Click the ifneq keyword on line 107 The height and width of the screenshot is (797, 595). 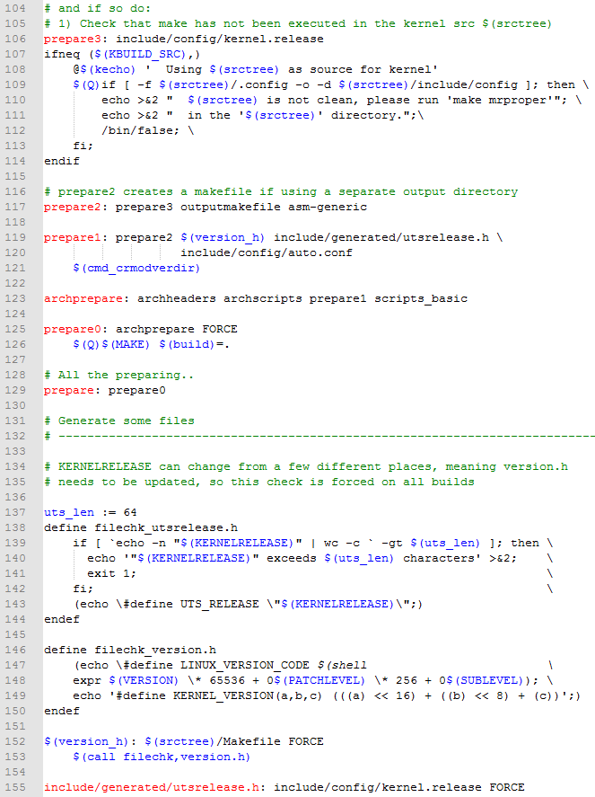pos(62,54)
